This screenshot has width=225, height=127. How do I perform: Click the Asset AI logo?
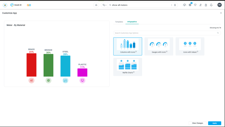click(16, 5)
